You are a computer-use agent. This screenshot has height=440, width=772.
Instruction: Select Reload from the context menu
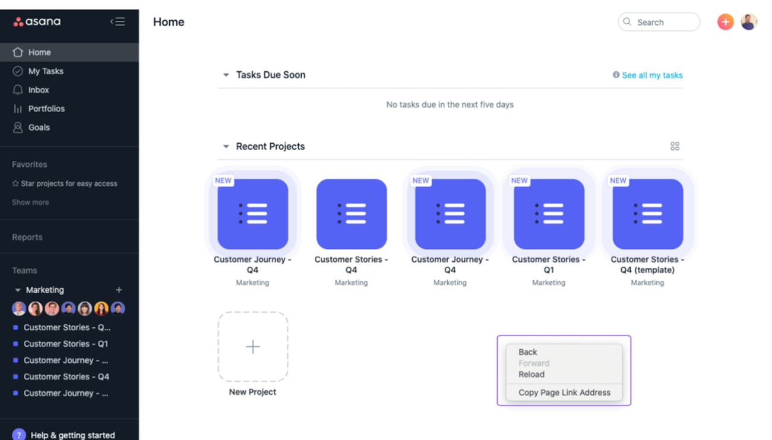pyautogui.click(x=531, y=374)
